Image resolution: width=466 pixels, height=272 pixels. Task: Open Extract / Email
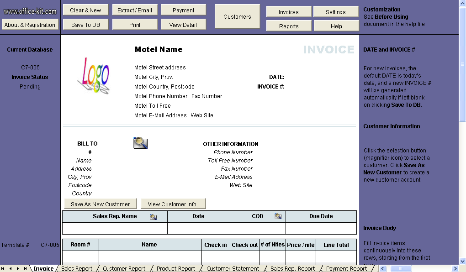tap(135, 10)
